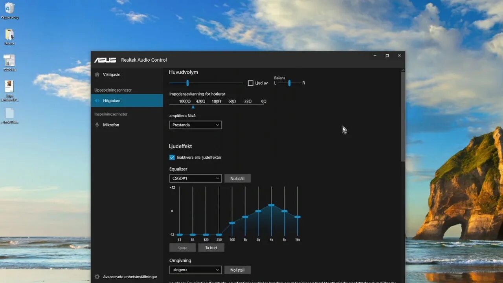The height and width of the screenshot is (283, 503).
Task: Select Högtalare playback device
Action: (127, 101)
